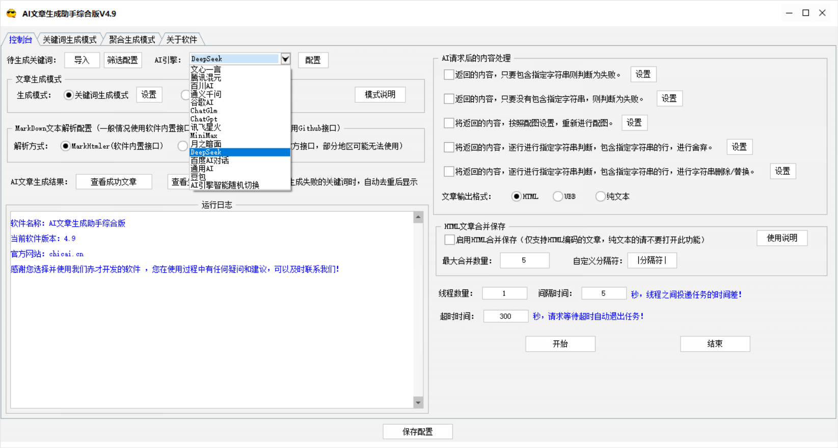838x448 pixels.
Task: Click run log scrollbar up arrow
Action: pyautogui.click(x=418, y=218)
